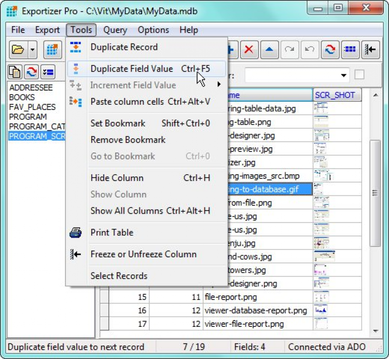Open the File menu

[18, 30]
